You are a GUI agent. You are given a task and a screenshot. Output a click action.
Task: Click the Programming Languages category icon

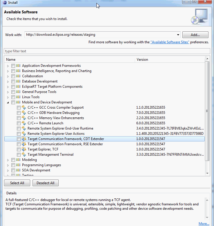(18, 165)
